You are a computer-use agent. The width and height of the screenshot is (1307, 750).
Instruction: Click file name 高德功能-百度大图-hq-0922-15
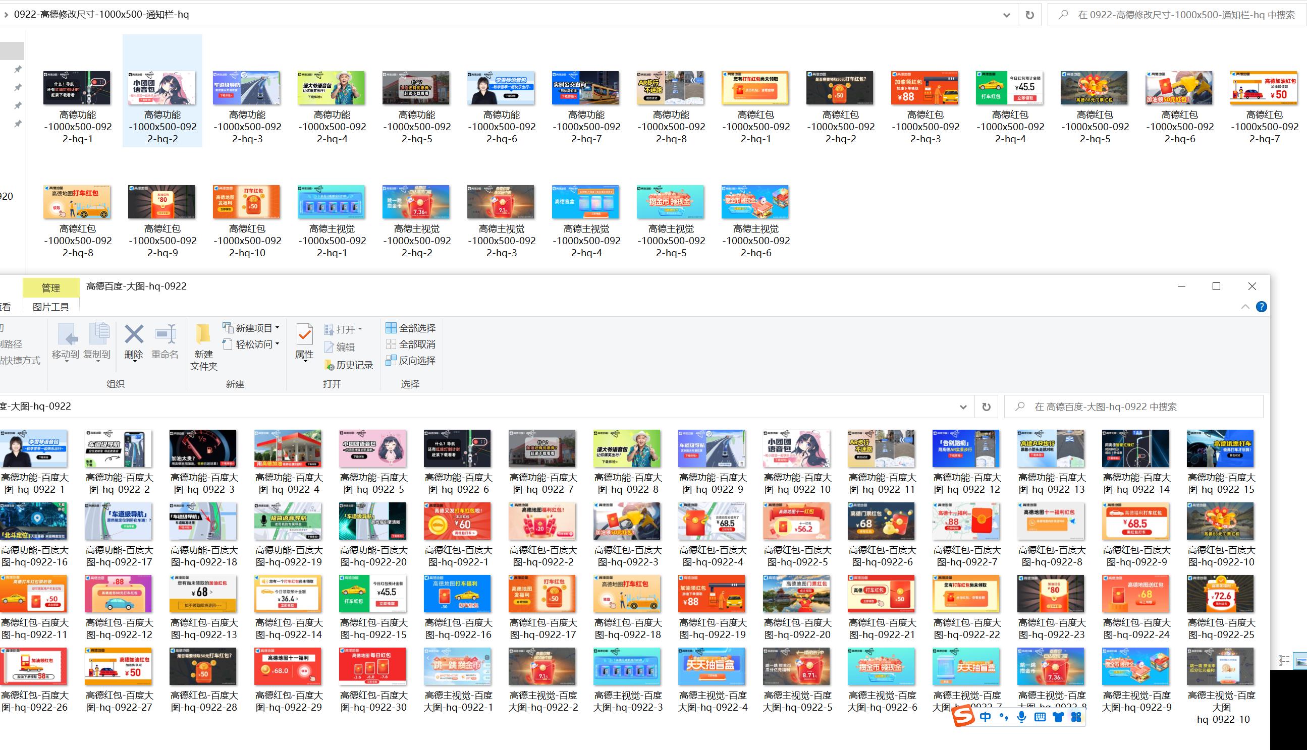(x=1221, y=484)
